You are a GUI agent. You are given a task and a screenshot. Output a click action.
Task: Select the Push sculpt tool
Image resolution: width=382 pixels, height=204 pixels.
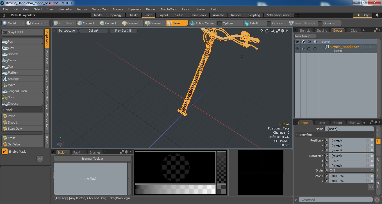point(22,41)
